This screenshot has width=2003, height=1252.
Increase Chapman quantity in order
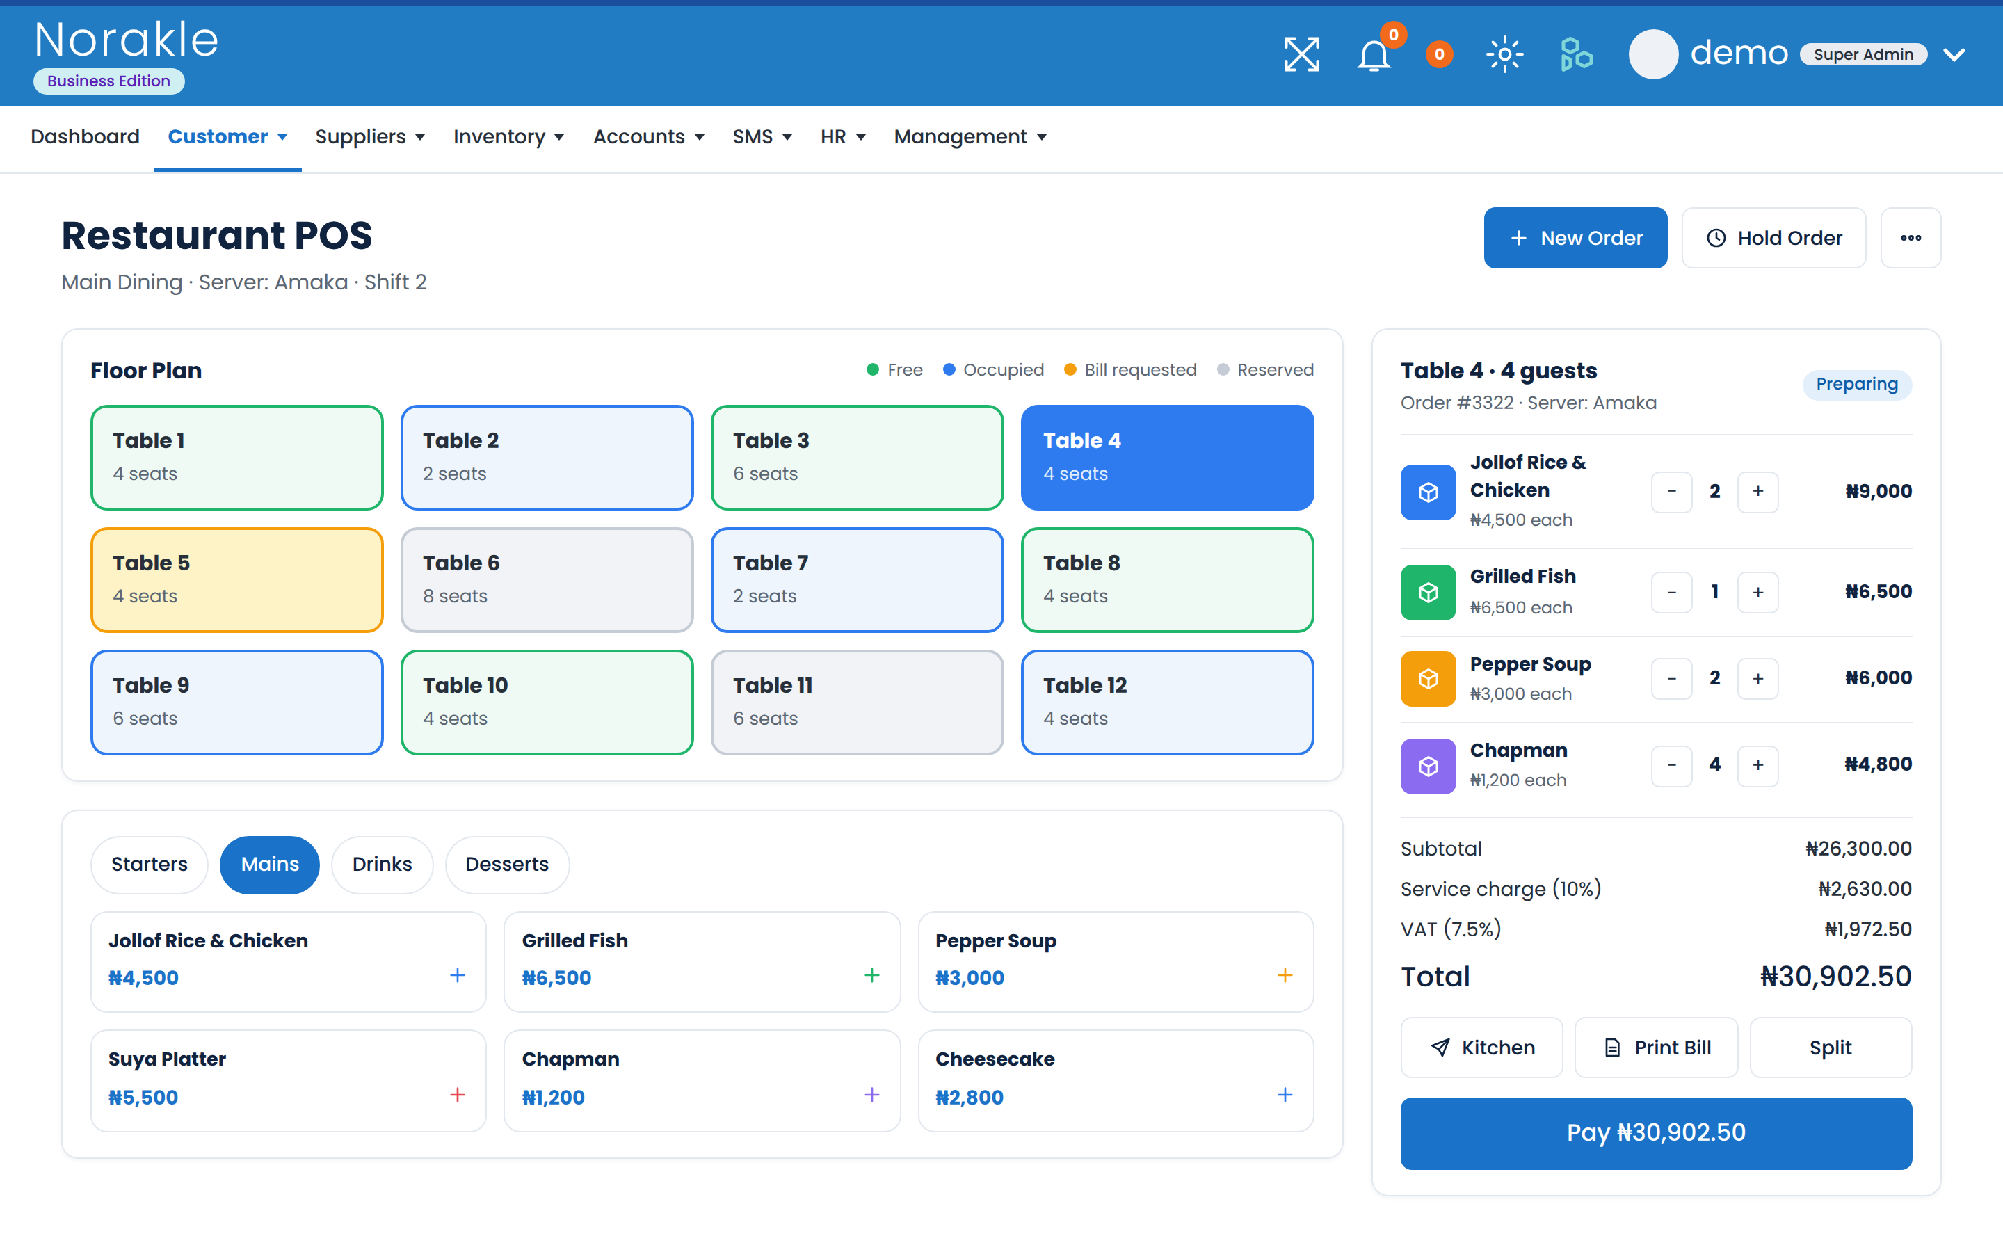1758,765
